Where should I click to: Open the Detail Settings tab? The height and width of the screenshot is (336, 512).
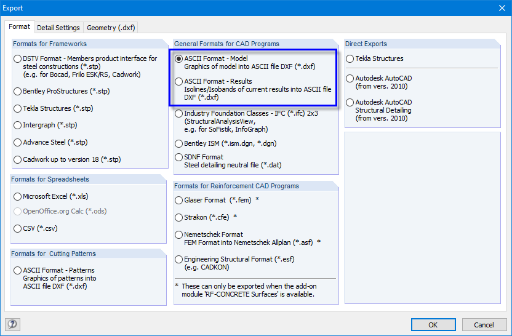point(58,28)
